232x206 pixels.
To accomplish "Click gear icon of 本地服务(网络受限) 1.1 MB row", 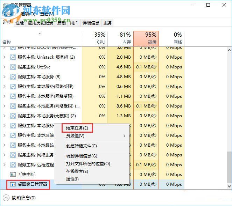I will [13, 96].
